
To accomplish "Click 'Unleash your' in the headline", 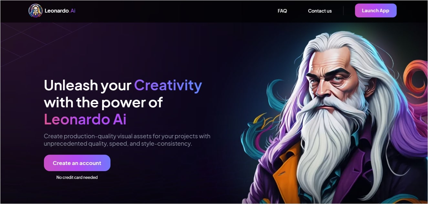I will point(88,85).
